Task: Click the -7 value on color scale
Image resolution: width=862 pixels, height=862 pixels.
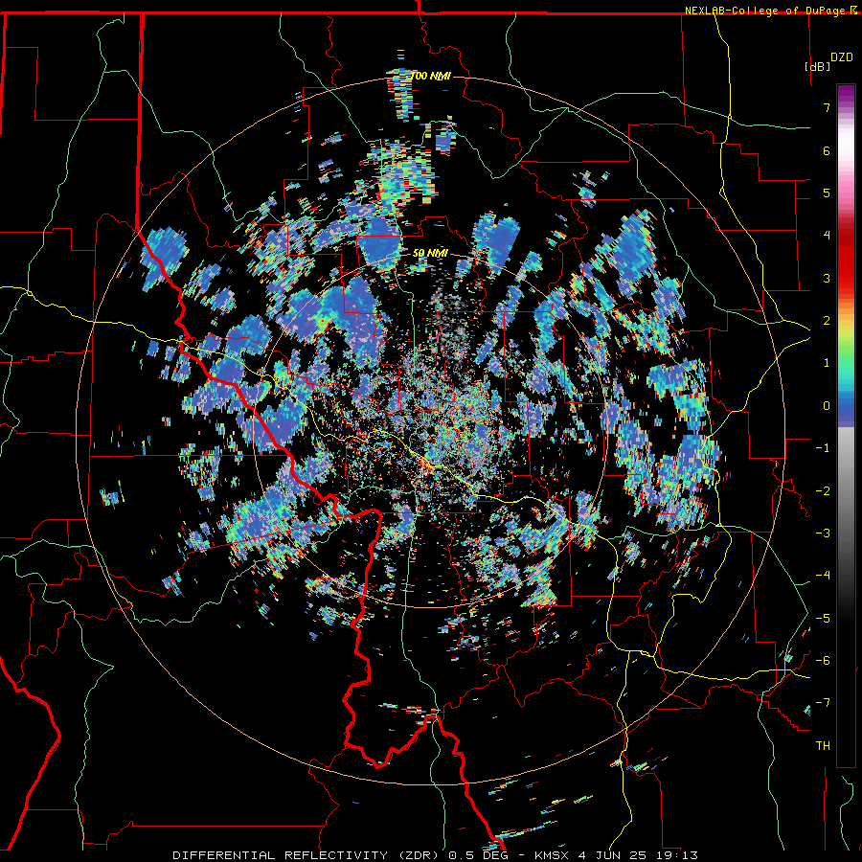Action: pyautogui.click(x=823, y=703)
